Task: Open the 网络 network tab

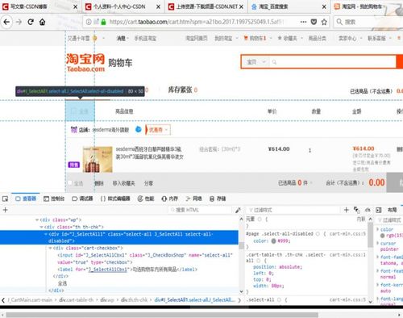Action: (x=193, y=199)
